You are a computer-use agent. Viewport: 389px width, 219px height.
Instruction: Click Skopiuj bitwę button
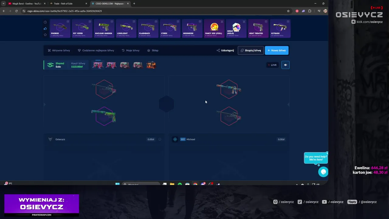pos(251,50)
